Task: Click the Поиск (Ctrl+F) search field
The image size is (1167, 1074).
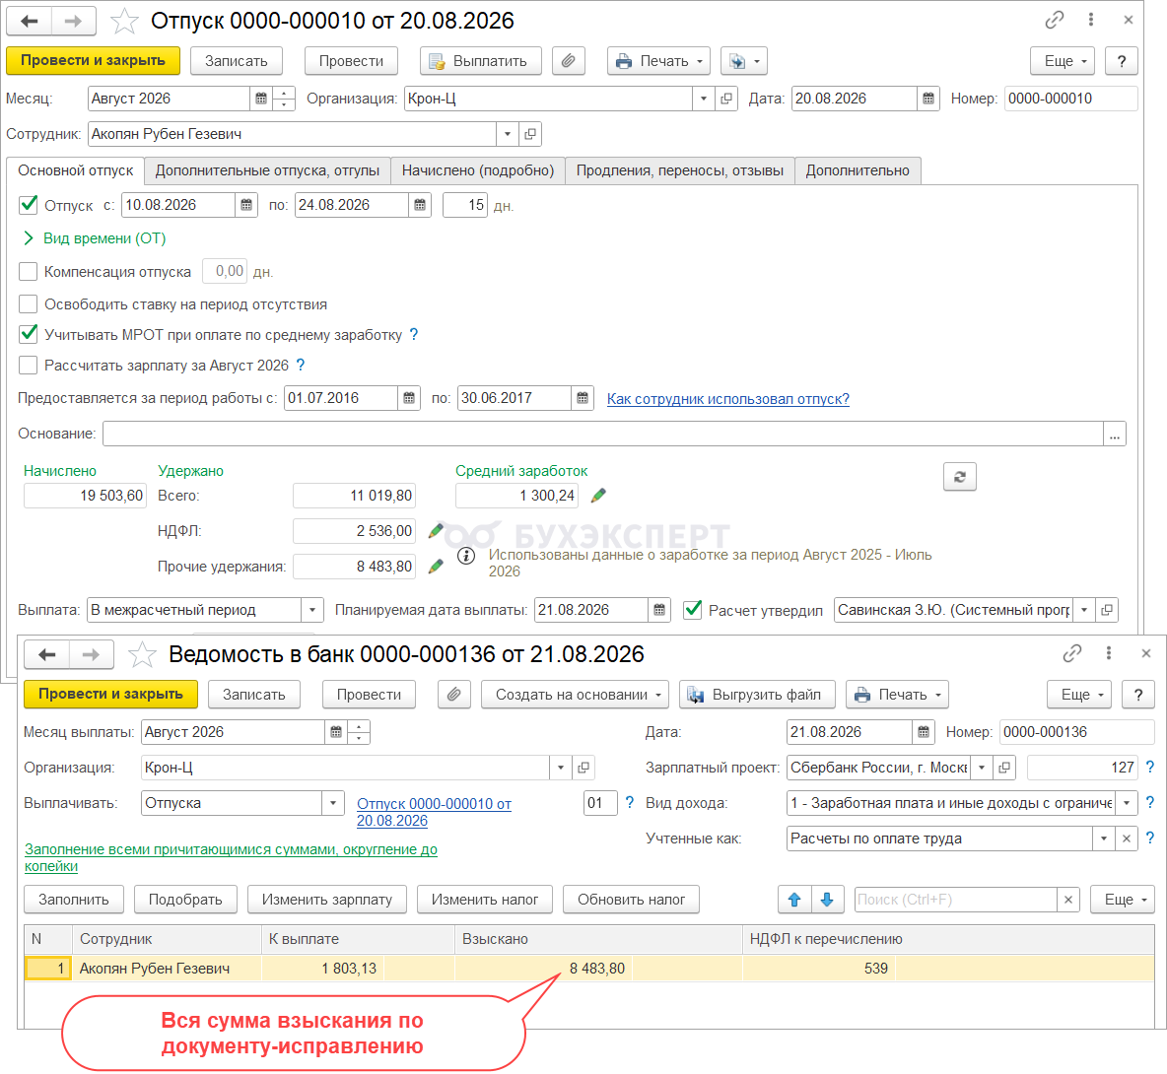Action: [956, 900]
